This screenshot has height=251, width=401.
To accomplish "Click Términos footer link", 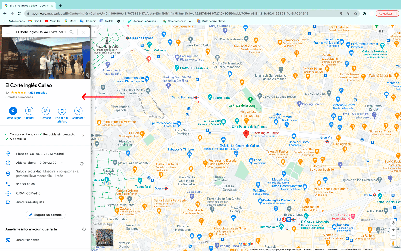I will point(319,250).
